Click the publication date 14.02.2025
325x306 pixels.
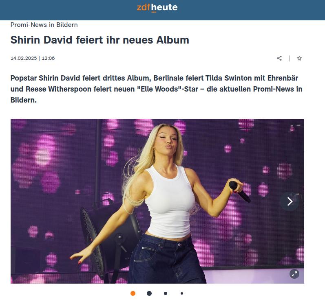click(x=24, y=58)
